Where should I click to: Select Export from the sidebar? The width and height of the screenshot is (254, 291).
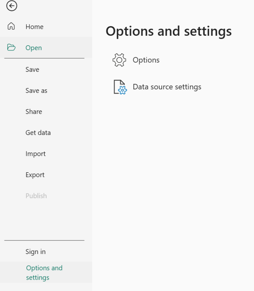(x=35, y=175)
